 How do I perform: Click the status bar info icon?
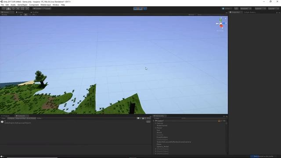click(1, 156)
